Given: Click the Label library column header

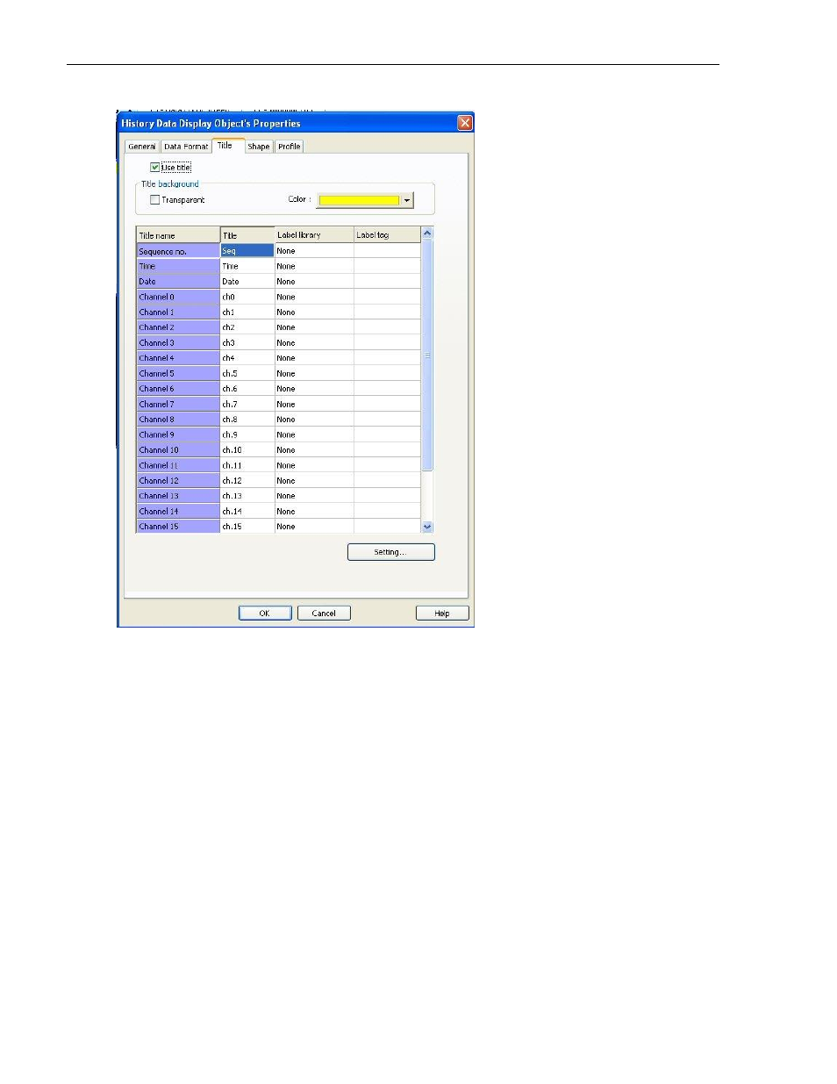Looking at the screenshot, I should click(x=314, y=235).
